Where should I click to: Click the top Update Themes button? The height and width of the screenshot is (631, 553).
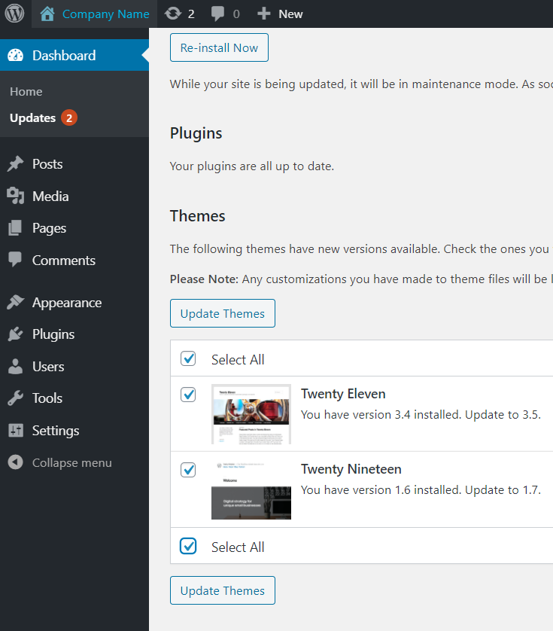coord(223,313)
